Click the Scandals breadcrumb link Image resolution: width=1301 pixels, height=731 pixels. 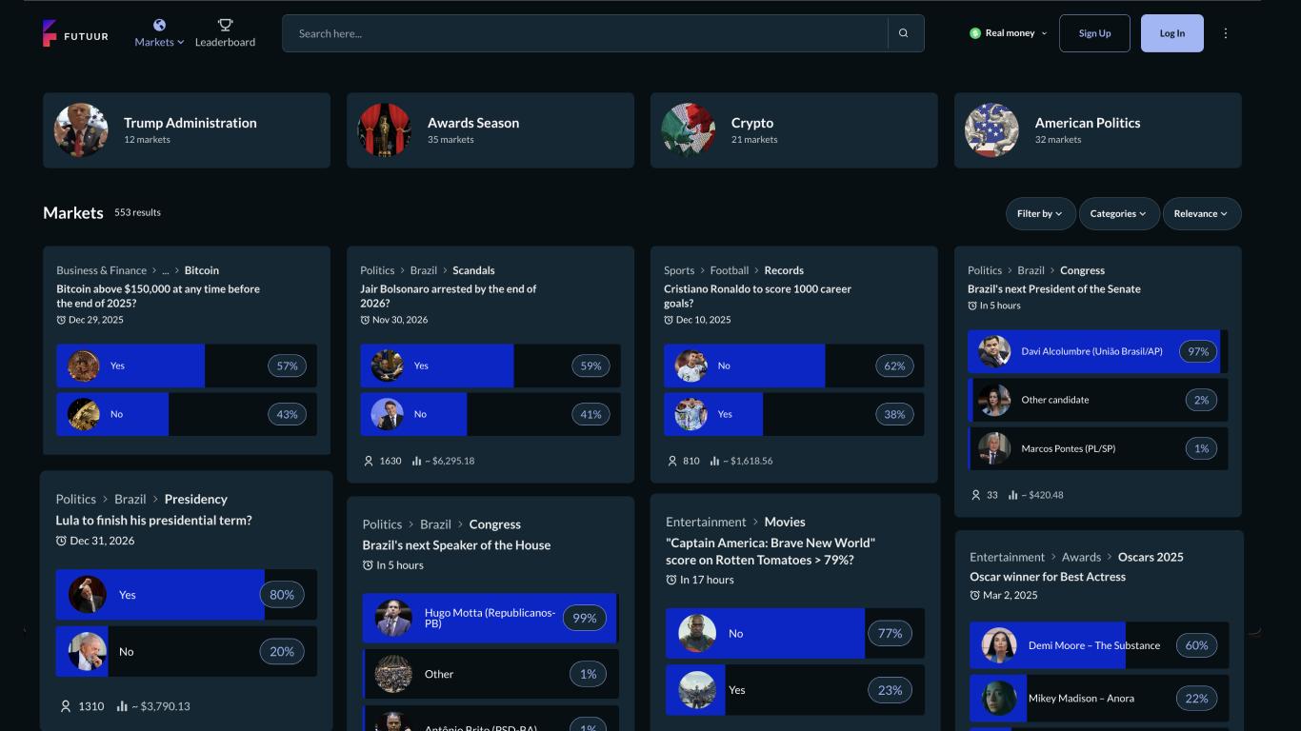coord(473,270)
